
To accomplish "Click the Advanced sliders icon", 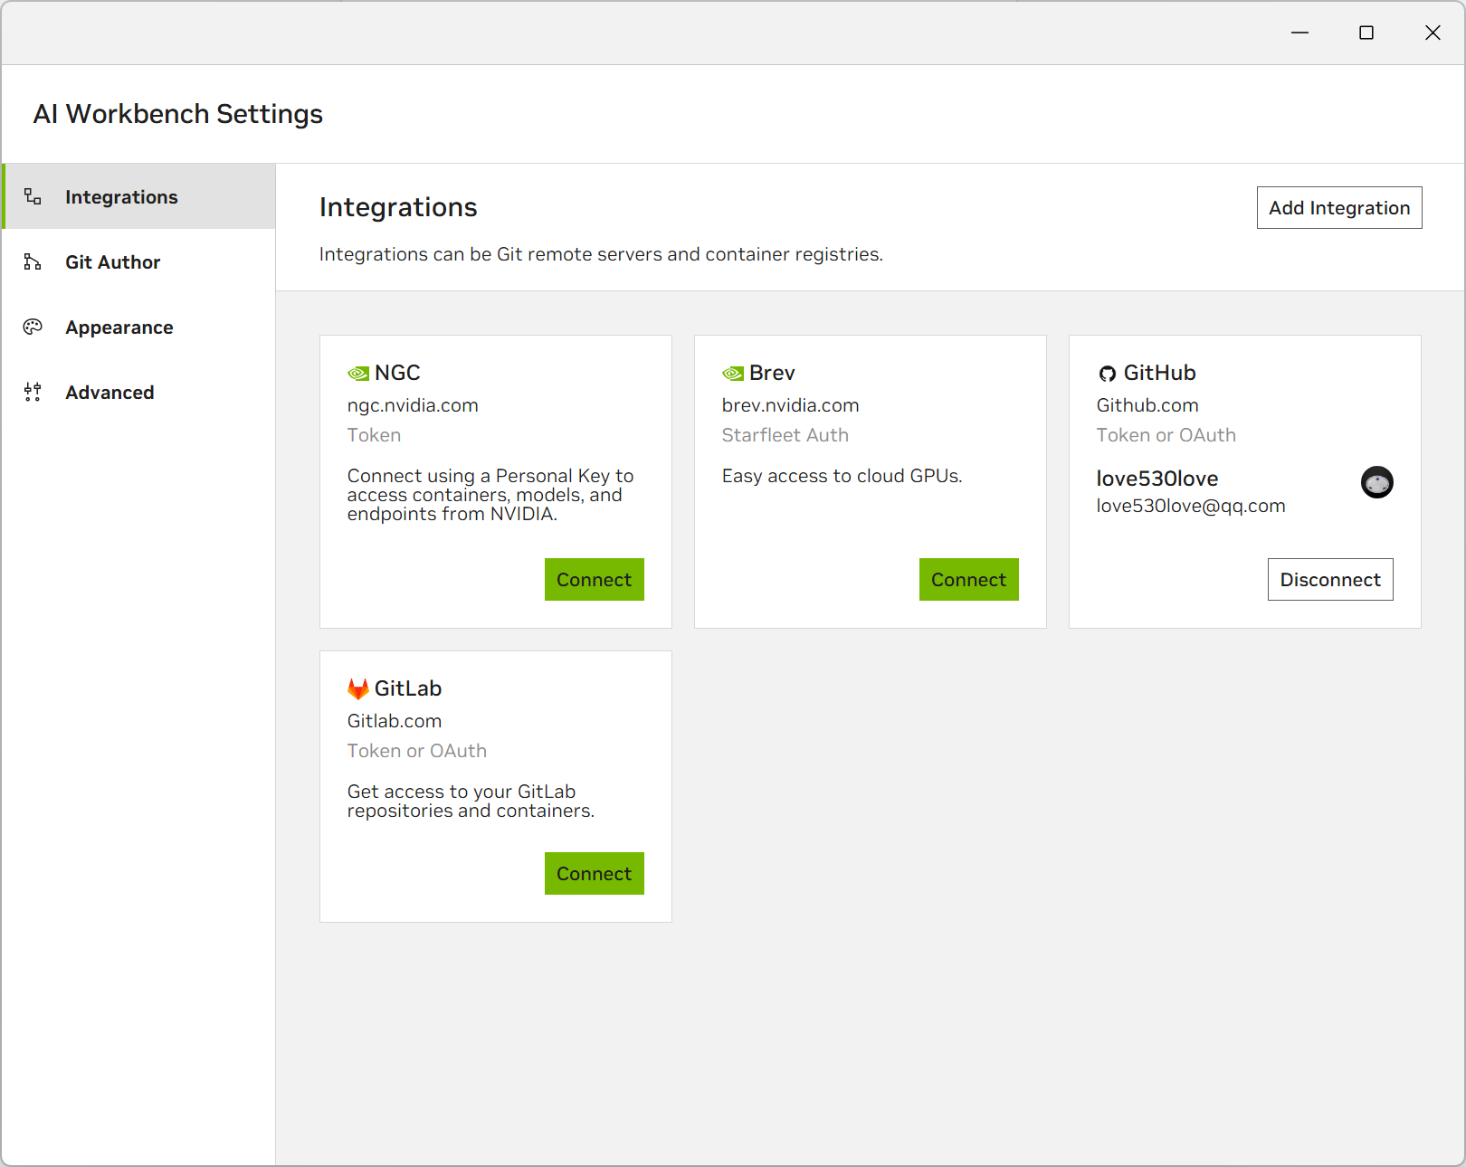I will pos(33,392).
